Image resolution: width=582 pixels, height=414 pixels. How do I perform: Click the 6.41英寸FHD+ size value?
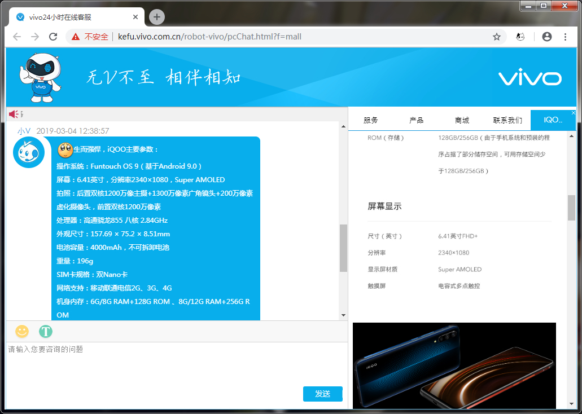[x=458, y=236]
